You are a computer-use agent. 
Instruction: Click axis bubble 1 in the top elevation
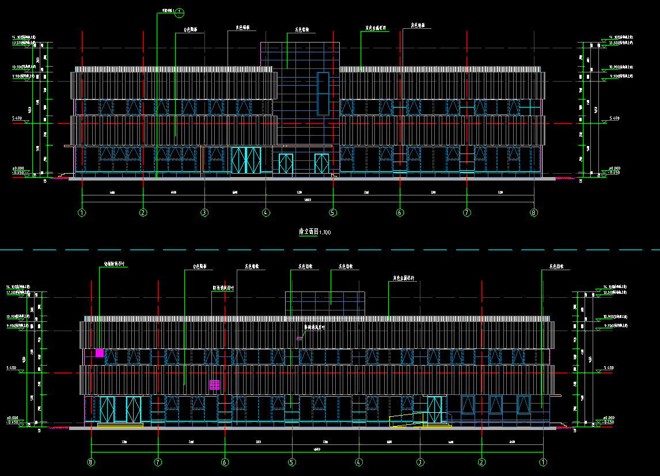(x=82, y=213)
